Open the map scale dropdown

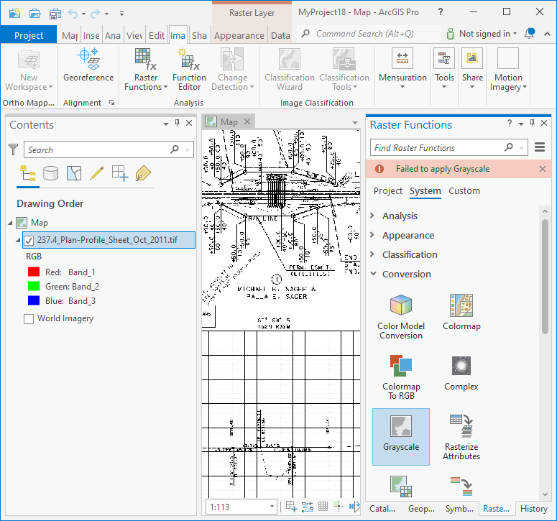point(270,507)
